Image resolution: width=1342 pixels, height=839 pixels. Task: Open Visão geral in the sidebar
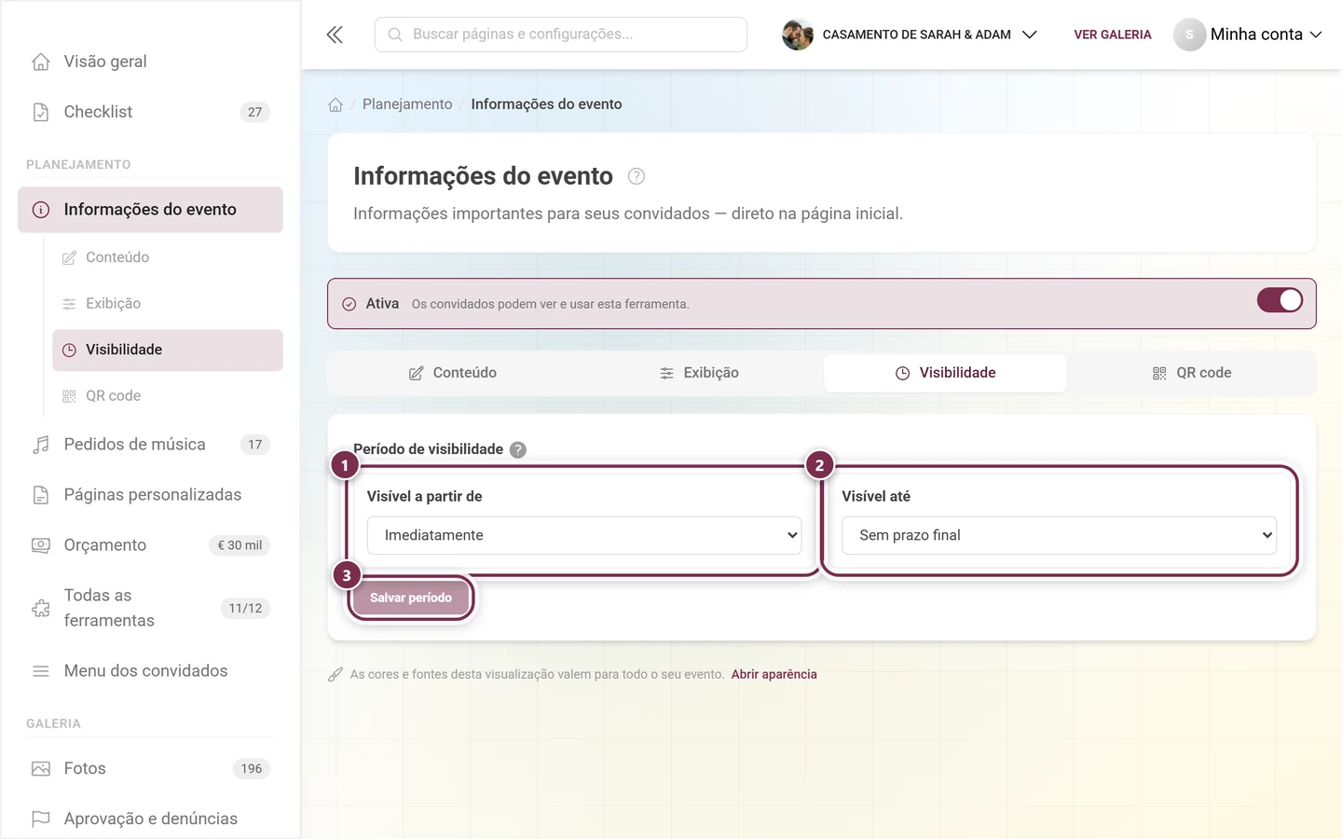pyautogui.click(x=150, y=62)
